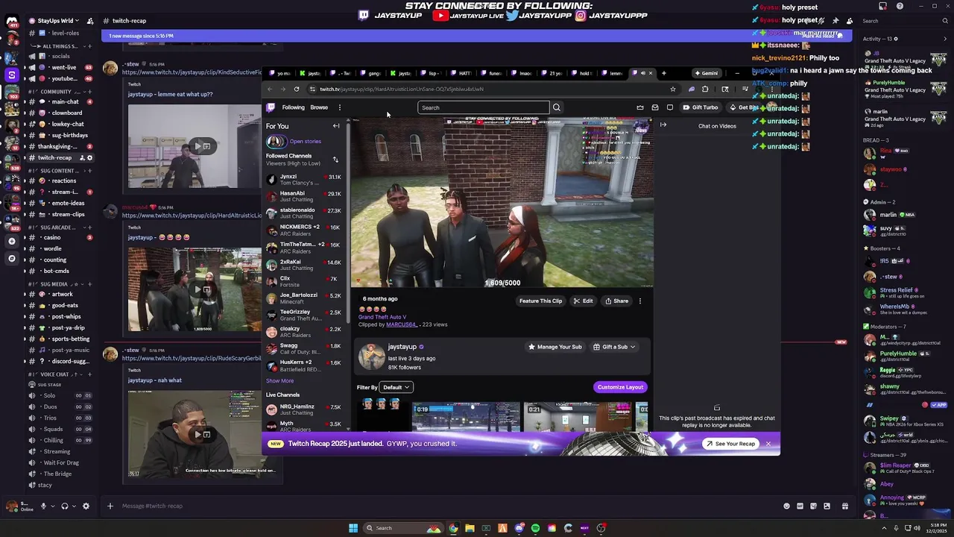Click Discord message attachment plus button

click(110, 506)
